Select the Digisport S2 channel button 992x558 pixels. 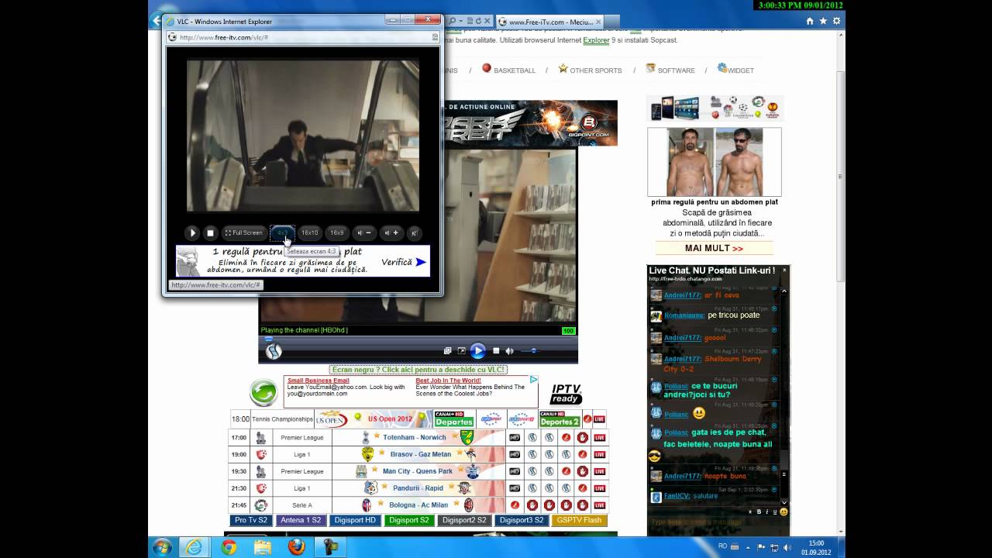[409, 520]
